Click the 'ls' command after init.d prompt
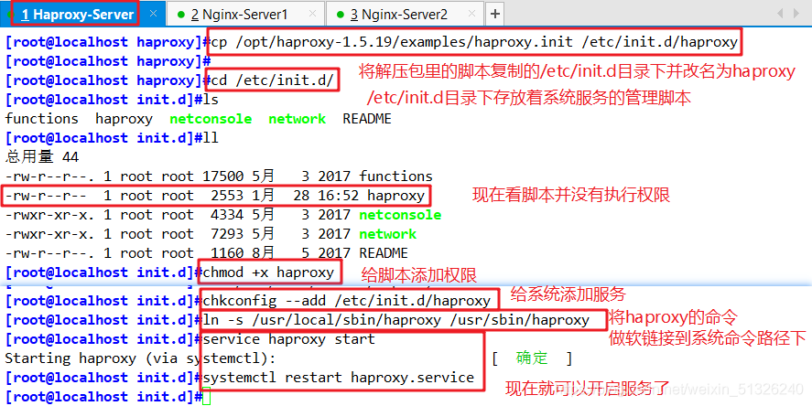The height and width of the screenshot is (406, 812). 211,100
